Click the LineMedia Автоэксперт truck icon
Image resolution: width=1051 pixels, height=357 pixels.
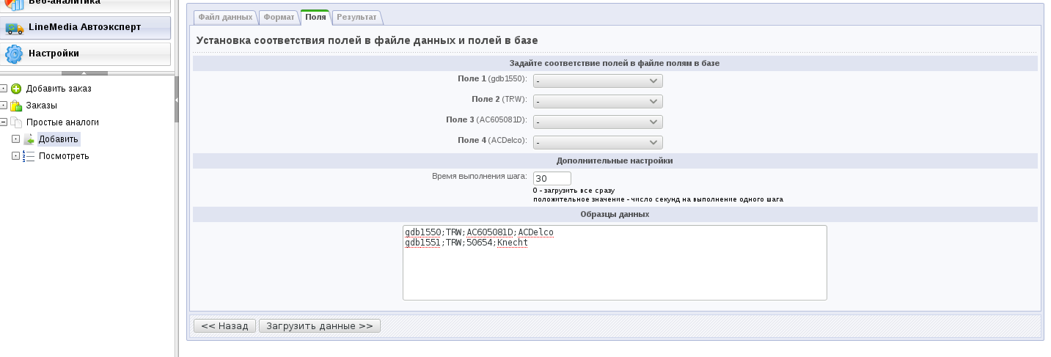[15, 28]
